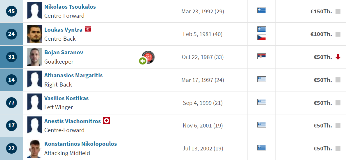Select the Konstantinos Nikolopoulos name link
The image size is (346, 160).
click(80, 144)
